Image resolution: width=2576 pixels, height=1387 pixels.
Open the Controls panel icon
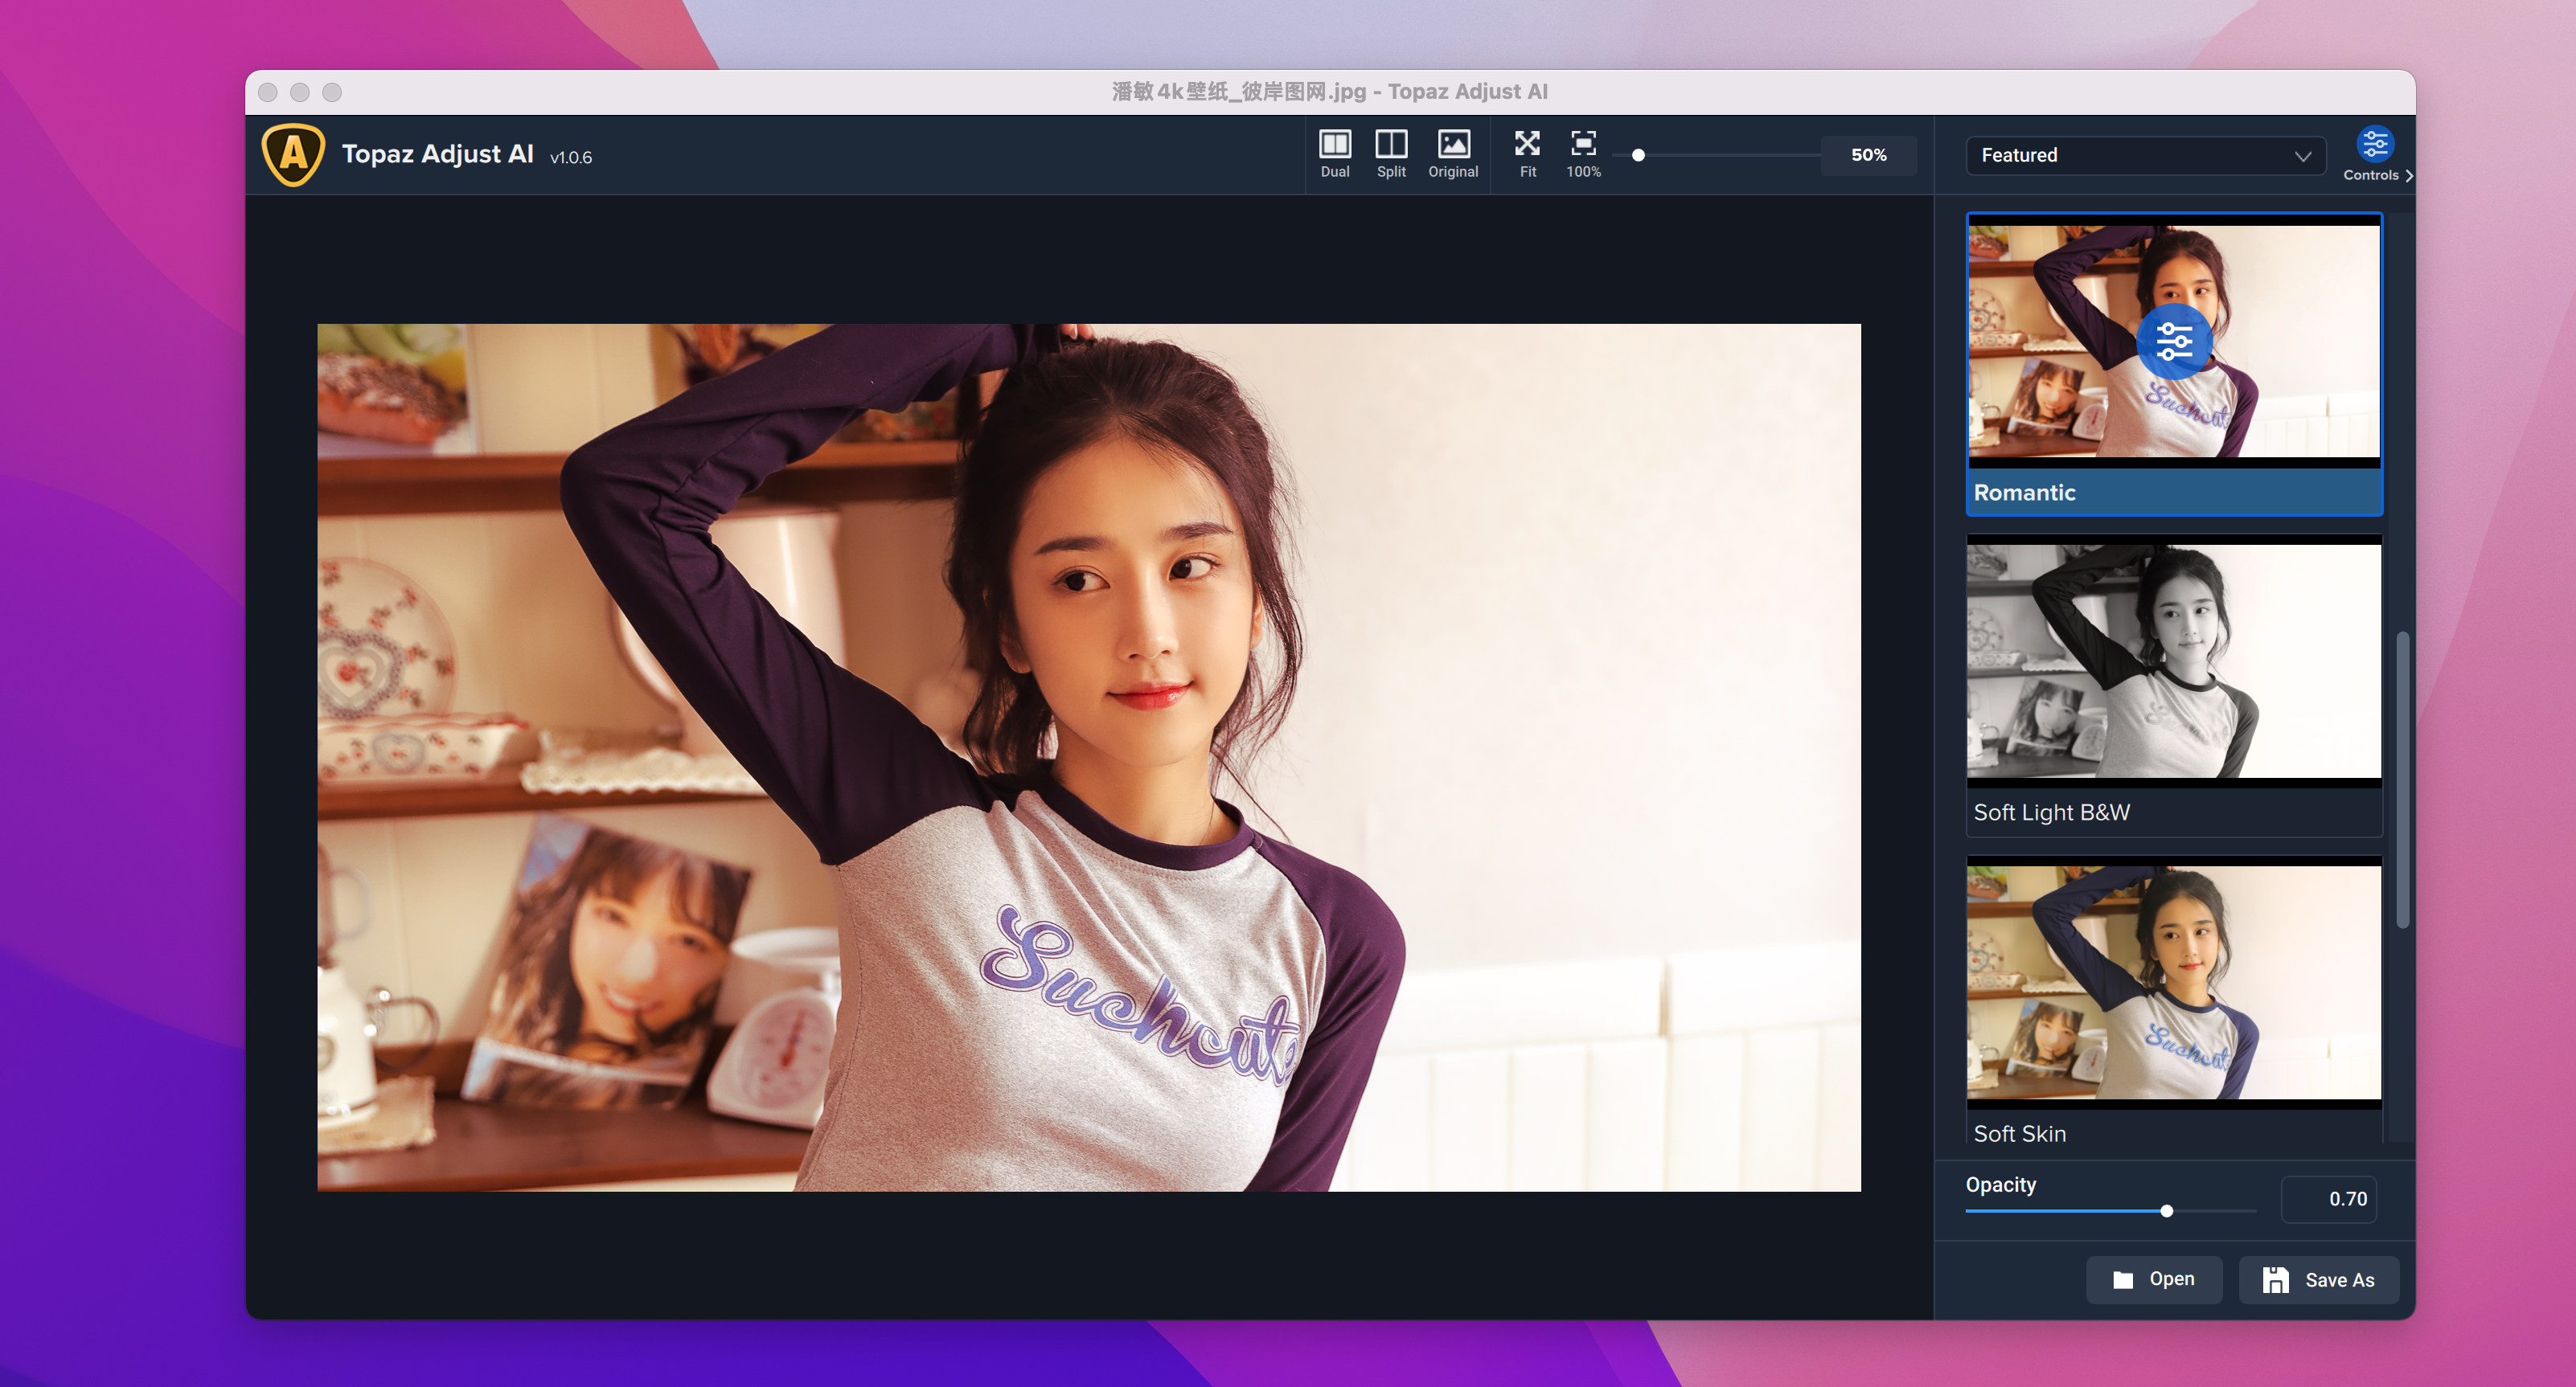(2373, 145)
